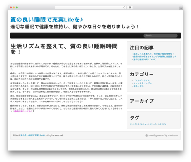Screen dimensions: 191x162
Task: Open the footer site link next to © 2026
Action: tap(33, 135)
